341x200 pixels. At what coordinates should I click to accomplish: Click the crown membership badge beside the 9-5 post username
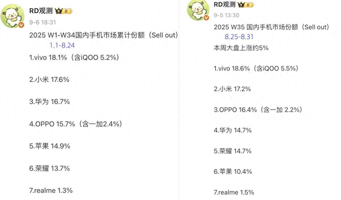pos(246,4)
